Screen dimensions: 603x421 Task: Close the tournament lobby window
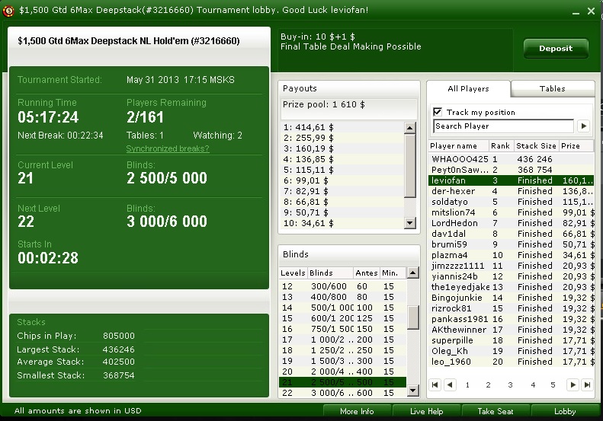coord(591,11)
